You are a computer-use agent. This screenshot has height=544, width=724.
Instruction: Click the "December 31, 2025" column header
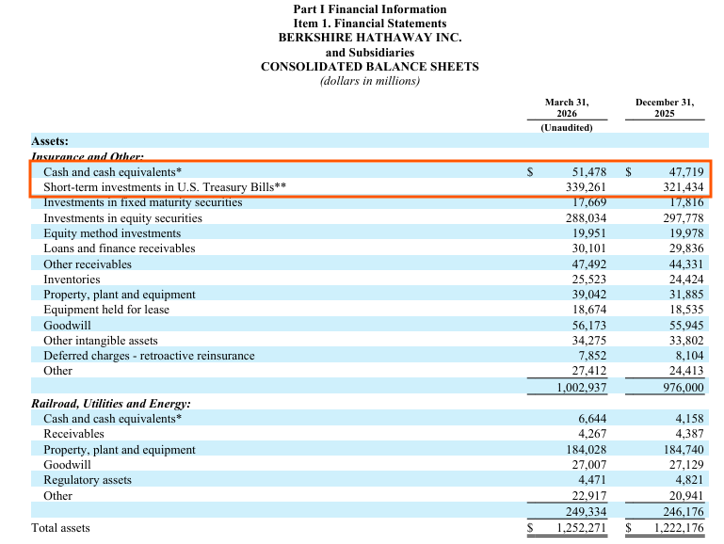(x=665, y=107)
